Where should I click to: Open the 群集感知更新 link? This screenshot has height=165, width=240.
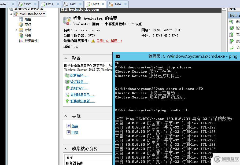tap(82, 101)
